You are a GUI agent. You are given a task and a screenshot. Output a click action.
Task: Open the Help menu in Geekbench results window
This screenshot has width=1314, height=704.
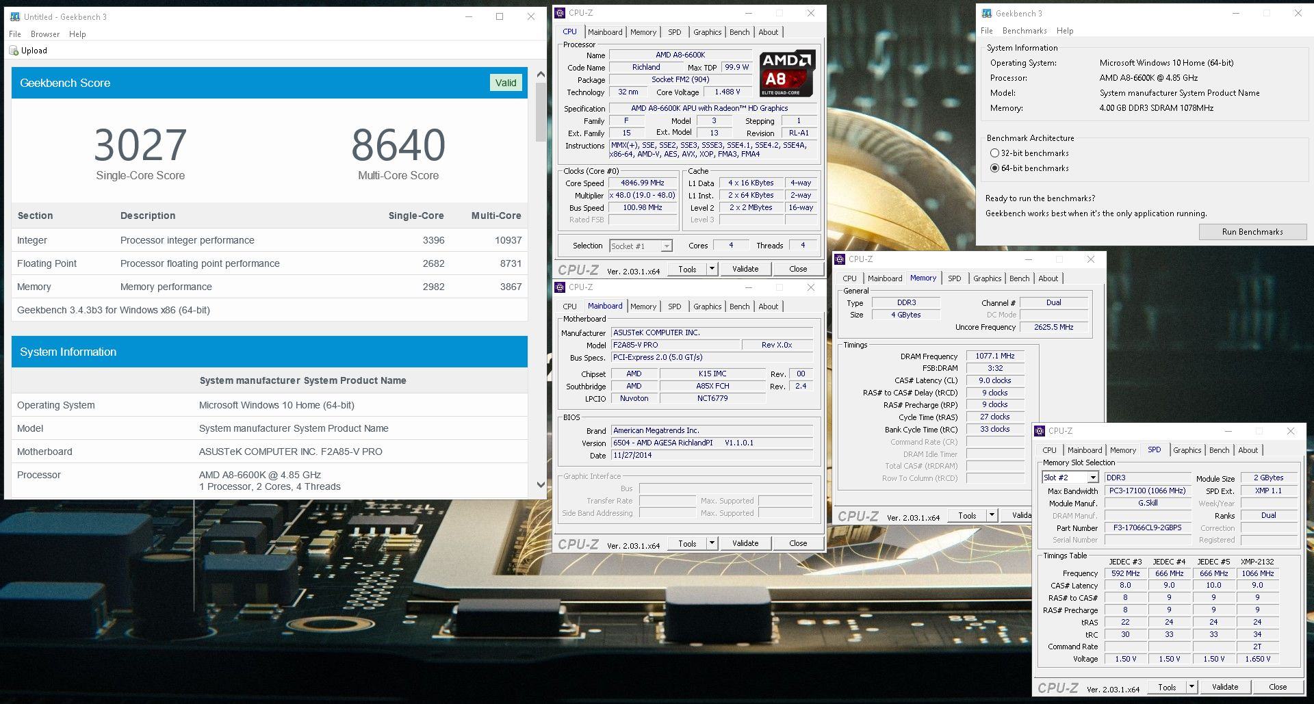77,34
